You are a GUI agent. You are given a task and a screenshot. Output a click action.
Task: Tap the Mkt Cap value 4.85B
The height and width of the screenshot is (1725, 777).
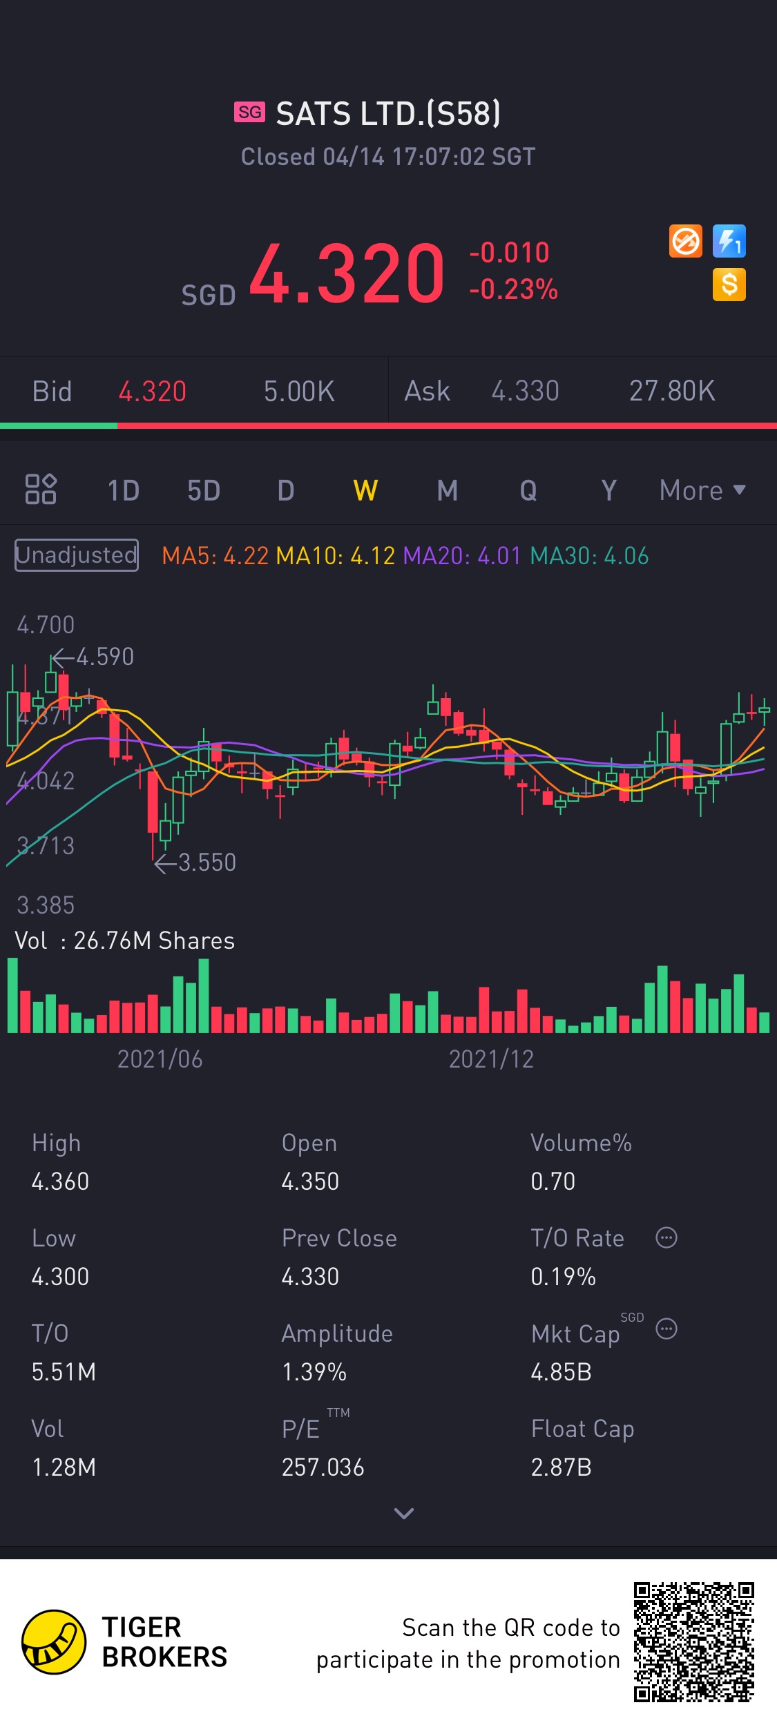(x=561, y=1372)
